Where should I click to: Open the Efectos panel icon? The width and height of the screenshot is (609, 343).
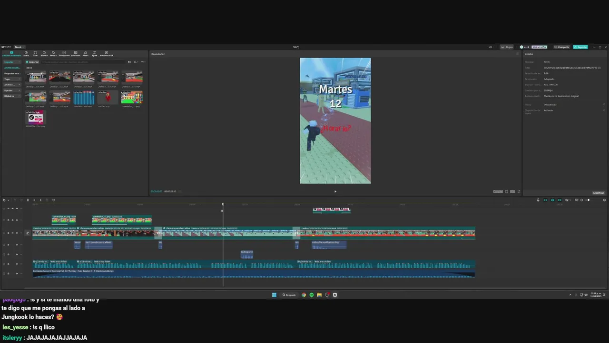click(53, 53)
